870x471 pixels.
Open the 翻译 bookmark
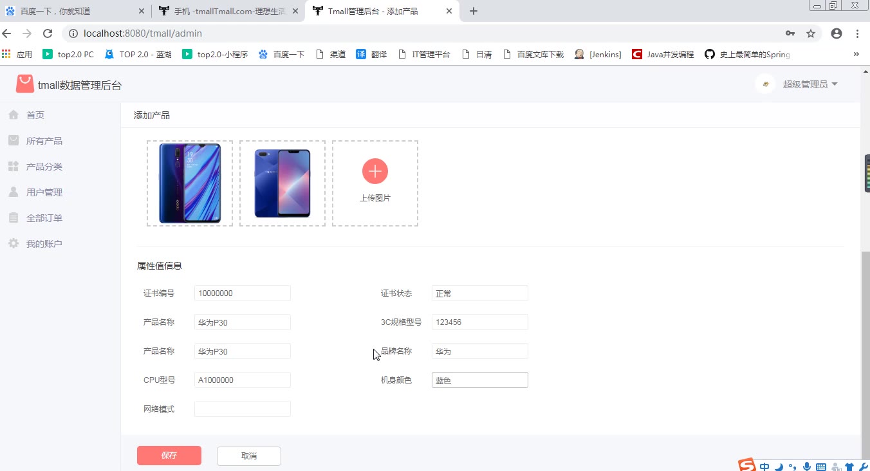point(371,54)
